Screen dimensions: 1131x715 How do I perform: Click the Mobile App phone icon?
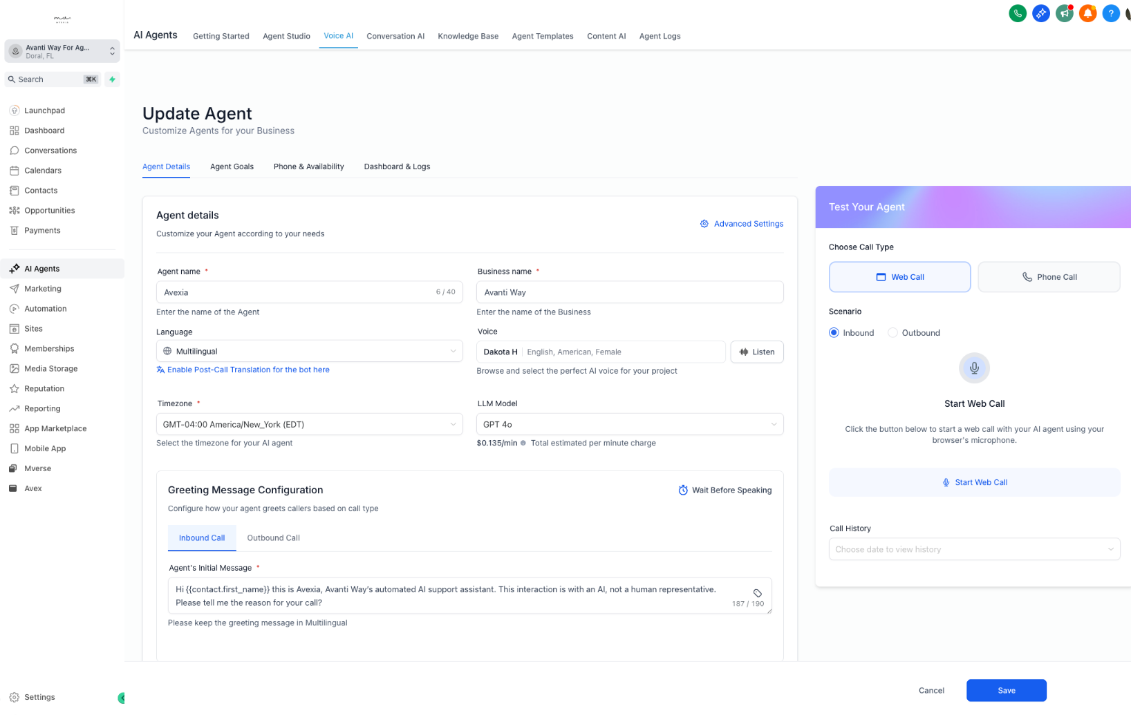(15, 449)
